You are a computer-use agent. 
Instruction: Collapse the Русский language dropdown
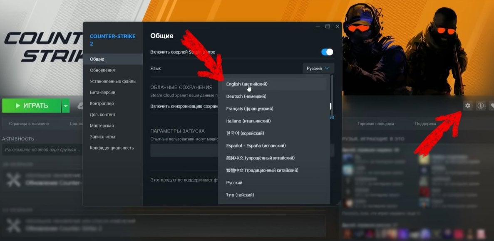point(318,68)
